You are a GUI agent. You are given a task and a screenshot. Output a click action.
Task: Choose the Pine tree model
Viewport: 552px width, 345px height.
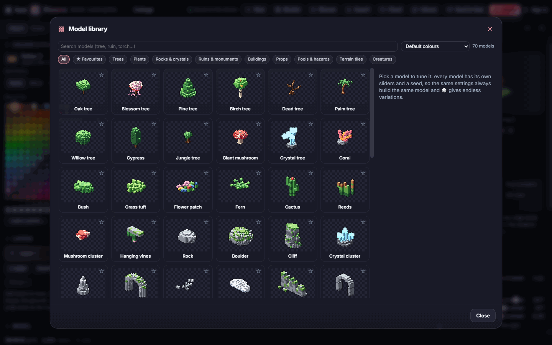188,92
